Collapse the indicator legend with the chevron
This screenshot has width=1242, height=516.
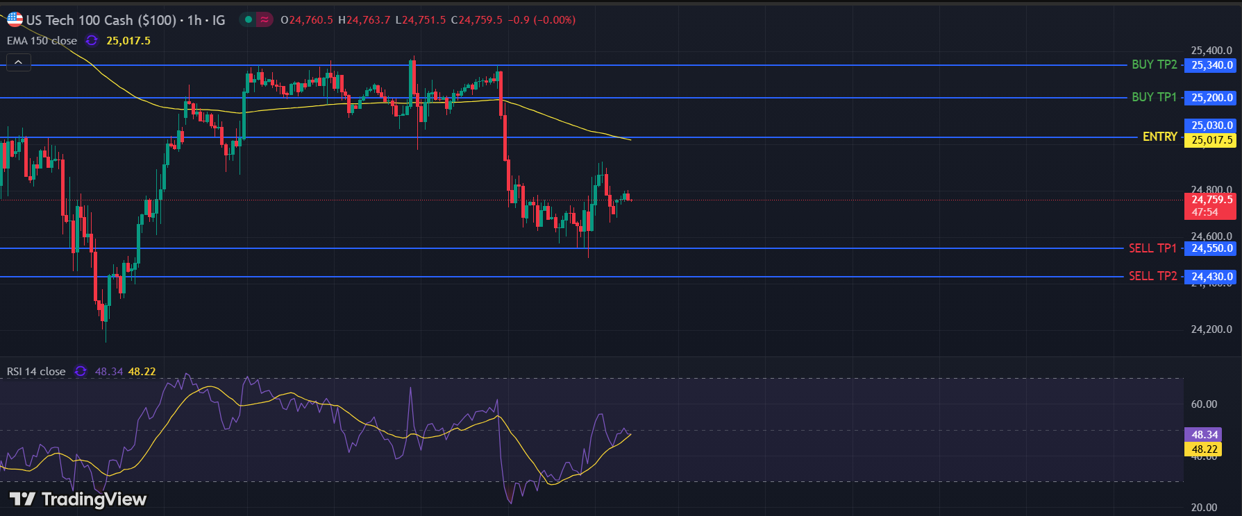click(18, 63)
